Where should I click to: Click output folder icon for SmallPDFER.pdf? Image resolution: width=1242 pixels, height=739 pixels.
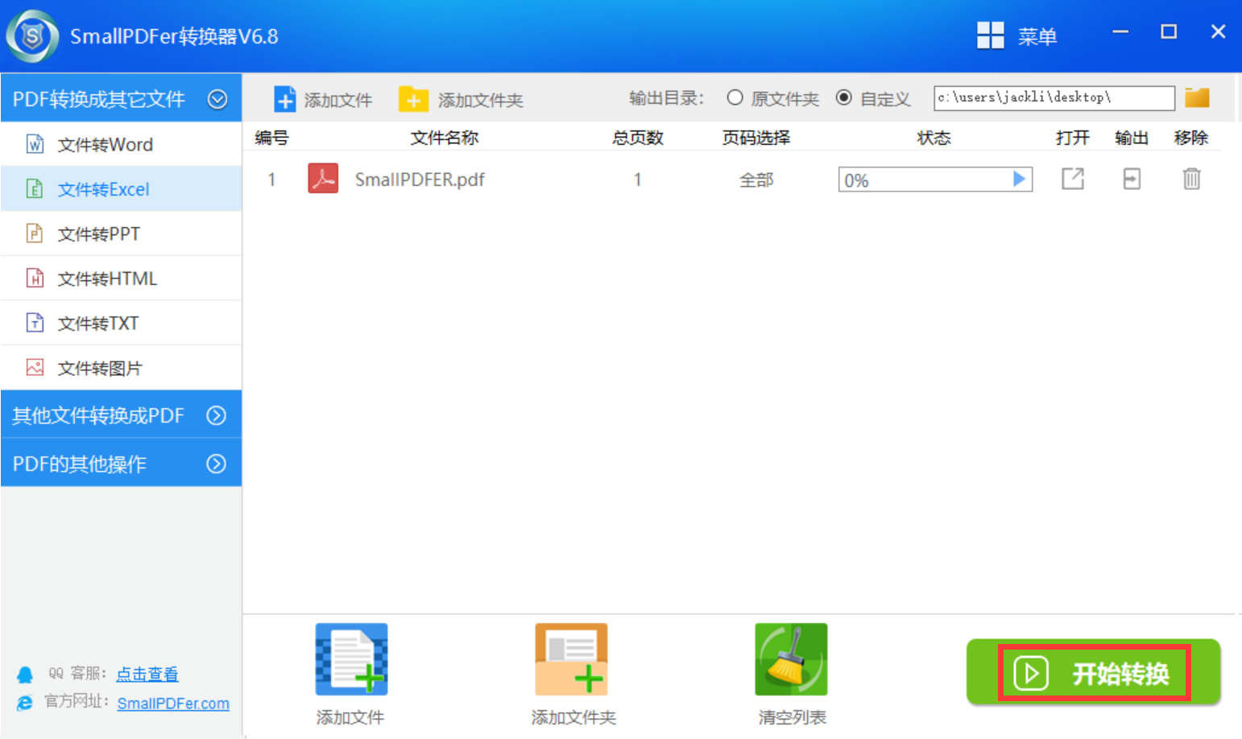(1132, 179)
